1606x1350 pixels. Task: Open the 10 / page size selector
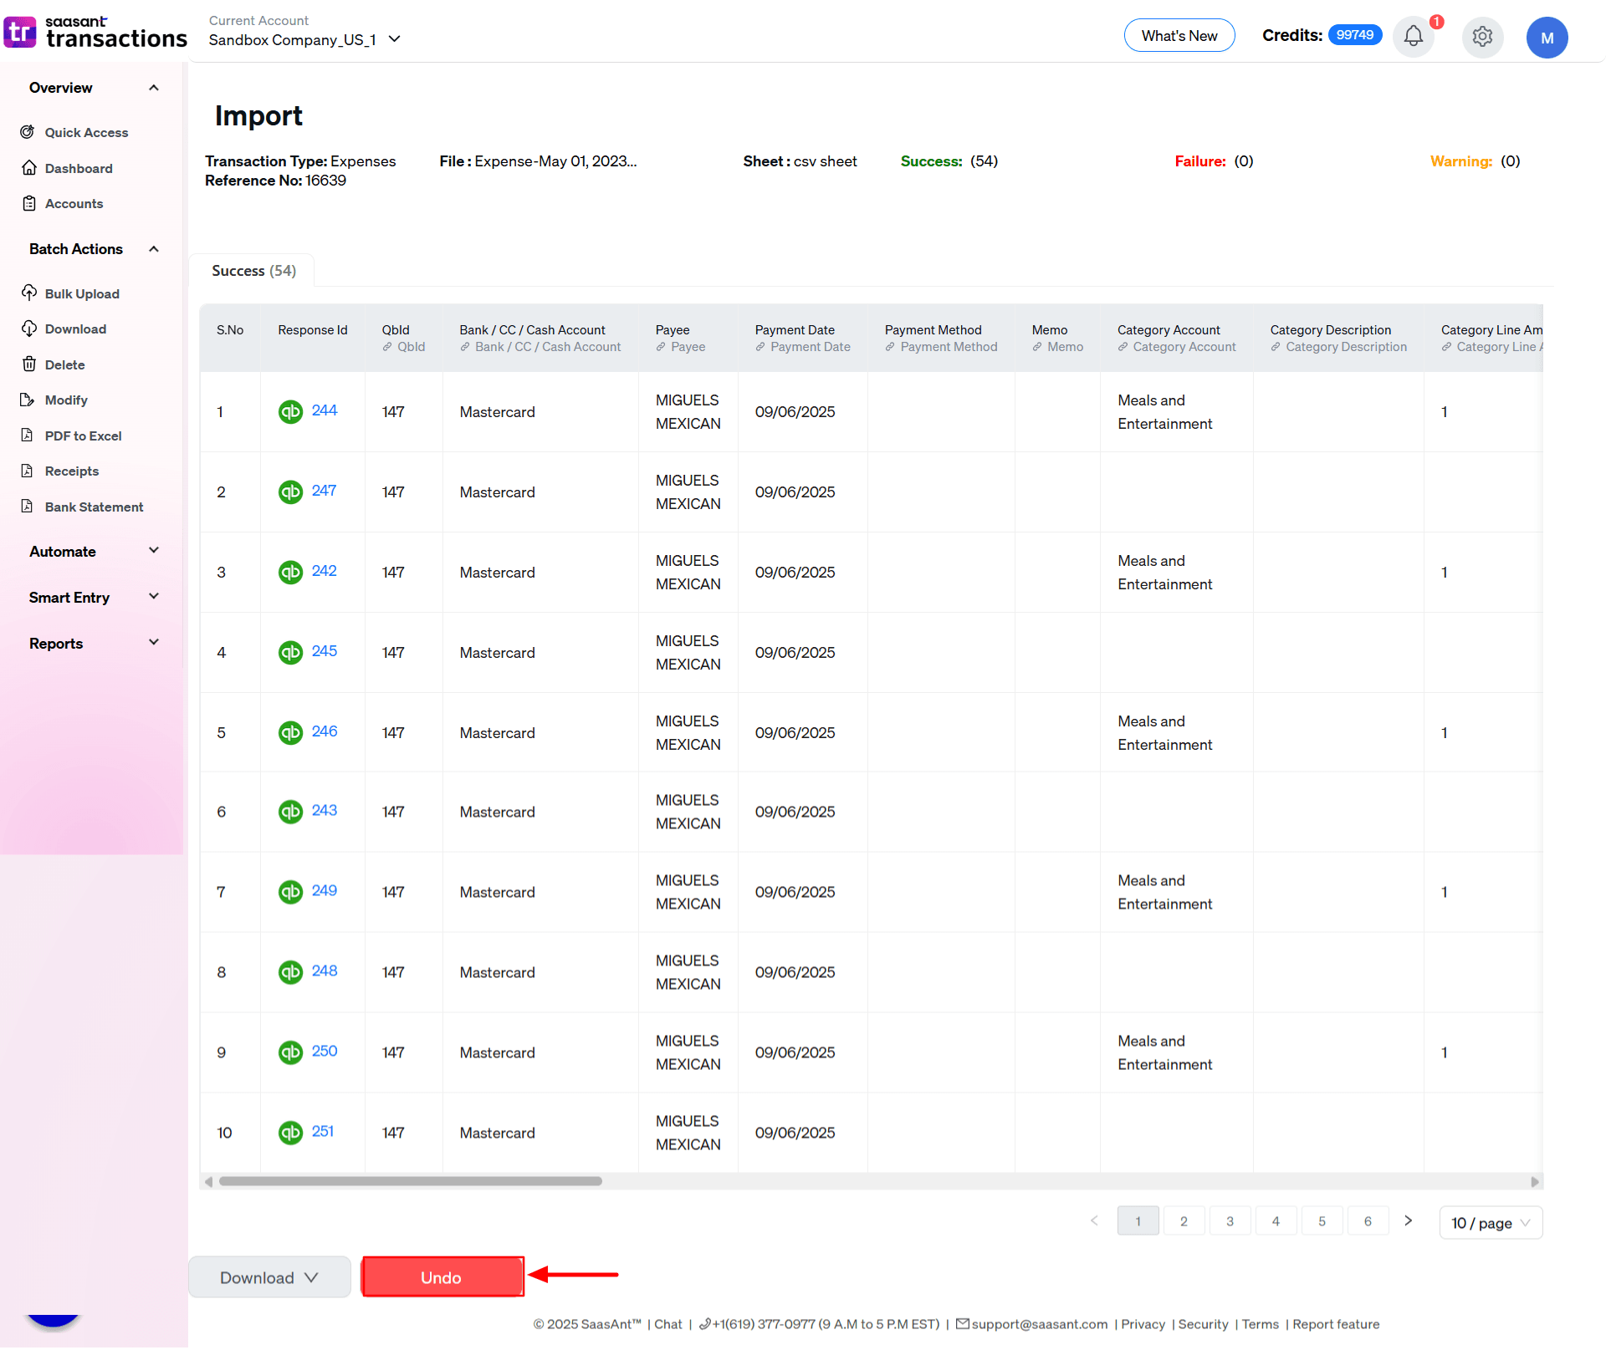[x=1491, y=1223]
